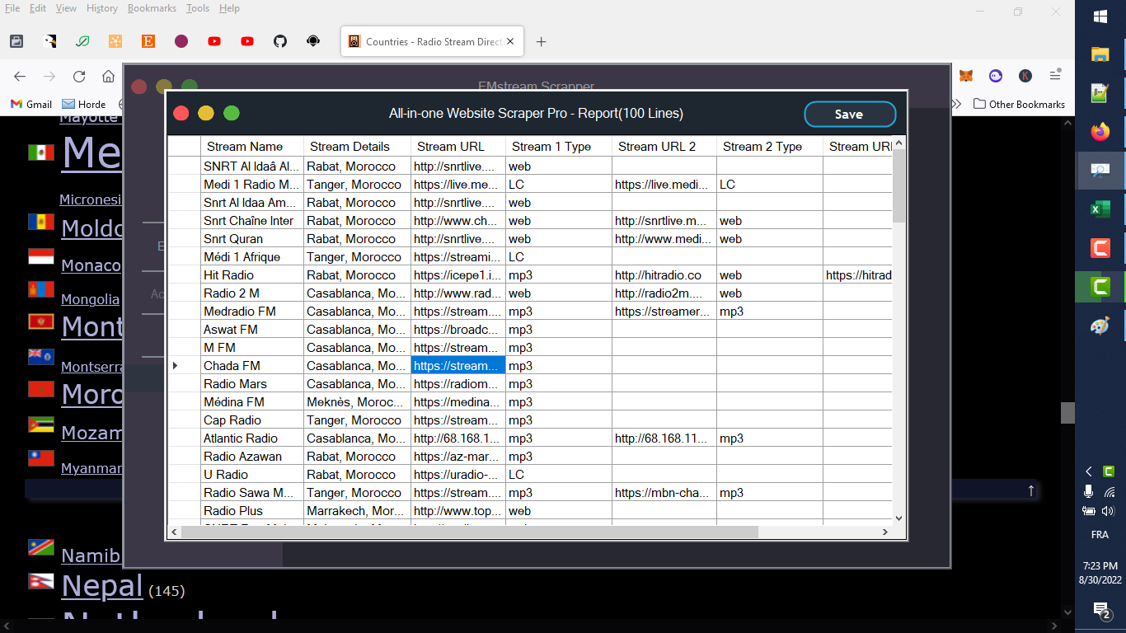Click the red YouTube bookmark icon
This screenshot has width=1126, height=633.
pyautogui.click(x=214, y=41)
